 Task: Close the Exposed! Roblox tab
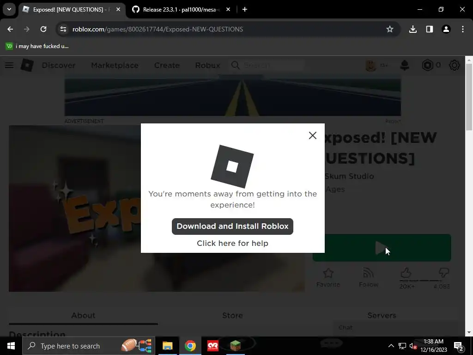coord(118,9)
